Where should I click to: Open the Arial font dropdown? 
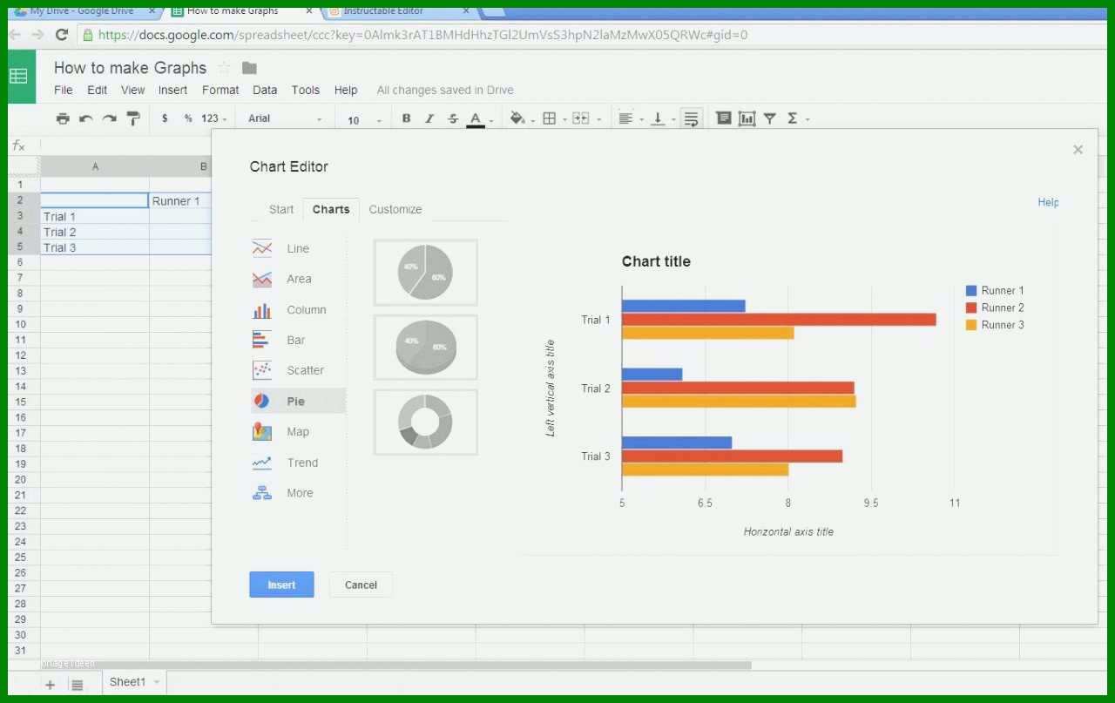pyautogui.click(x=285, y=118)
